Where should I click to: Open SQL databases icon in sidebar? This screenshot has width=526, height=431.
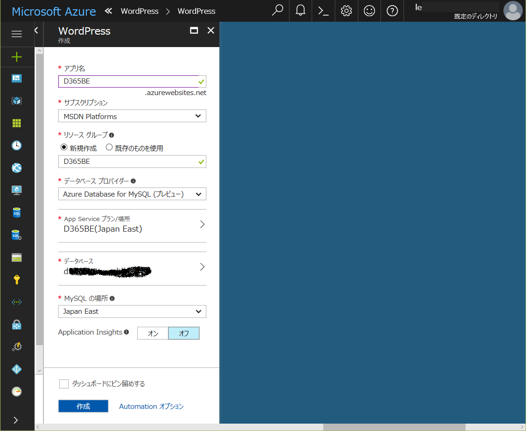pyautogui.click(x=17, y=212)
